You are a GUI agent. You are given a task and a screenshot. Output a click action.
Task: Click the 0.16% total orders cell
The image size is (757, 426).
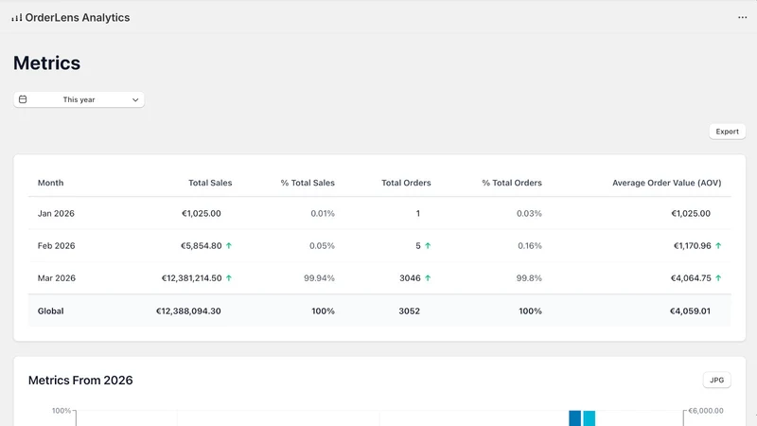tap(530, 246)
